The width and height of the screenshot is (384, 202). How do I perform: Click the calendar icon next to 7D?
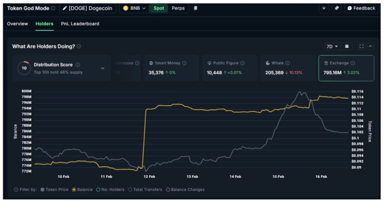tap(347, 46)
